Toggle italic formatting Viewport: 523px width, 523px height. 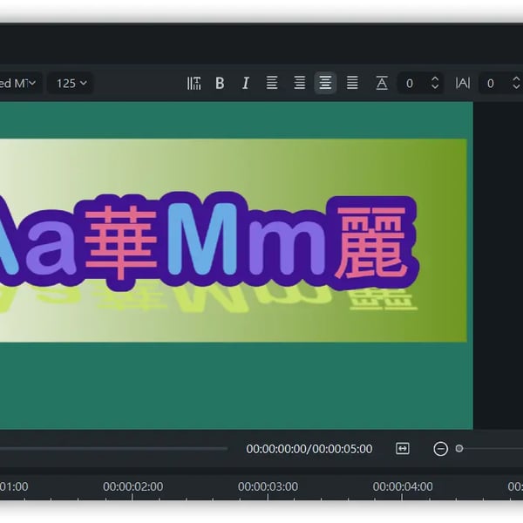point(246,83)
